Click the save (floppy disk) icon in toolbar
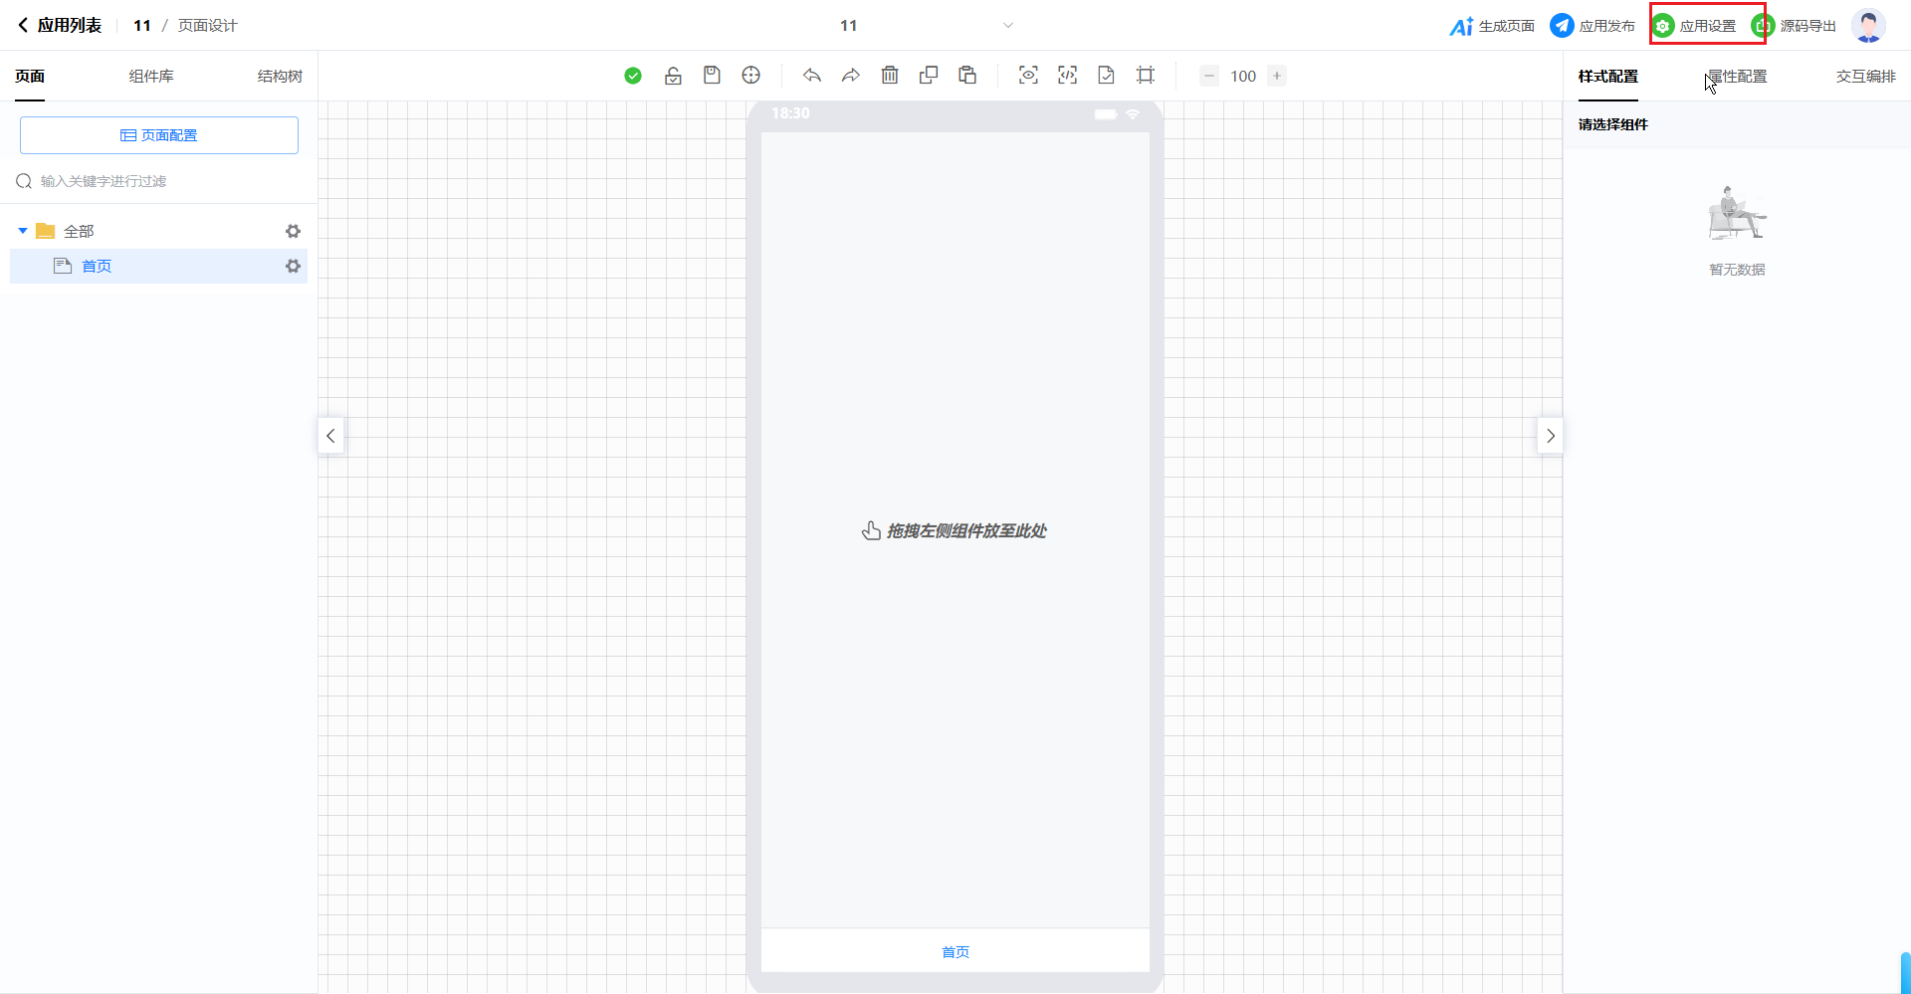The width and height of the screenshot is (1911, 994). pyautogui.click(x=712, y=76)
